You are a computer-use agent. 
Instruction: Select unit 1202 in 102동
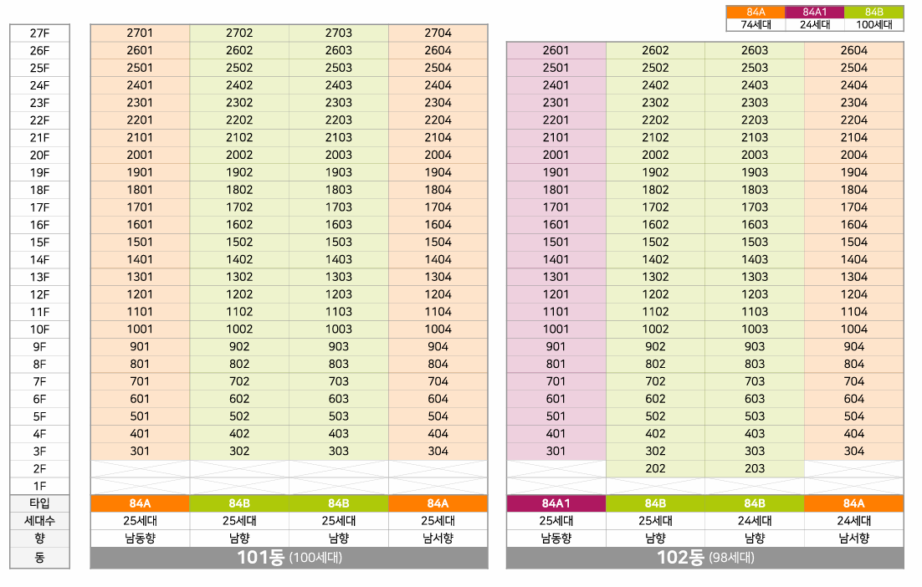[655, 294]
